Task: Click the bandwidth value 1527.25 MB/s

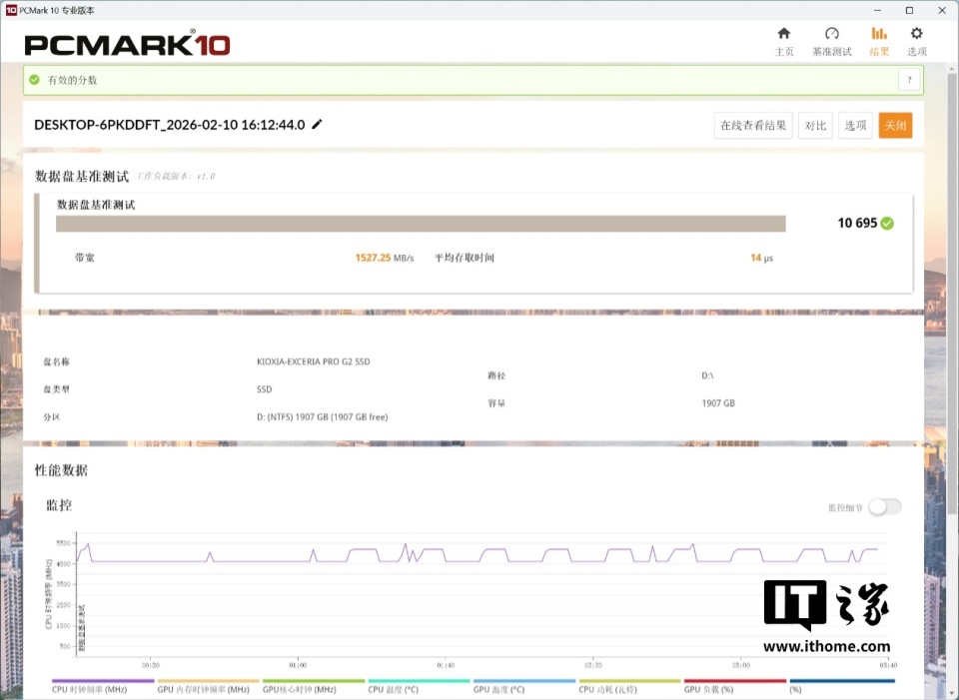Action: [x=384, y=258]
